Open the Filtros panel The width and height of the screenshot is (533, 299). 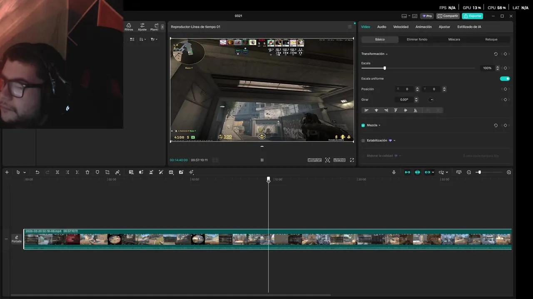point(129,27)
